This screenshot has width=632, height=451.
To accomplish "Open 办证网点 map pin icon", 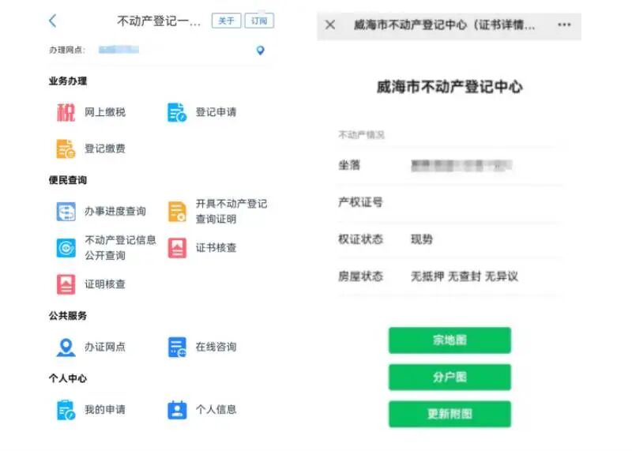I will tap(66, 347).
